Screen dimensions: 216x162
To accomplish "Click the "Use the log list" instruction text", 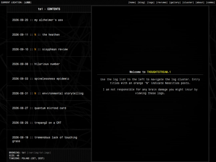I will click(150, 81).
